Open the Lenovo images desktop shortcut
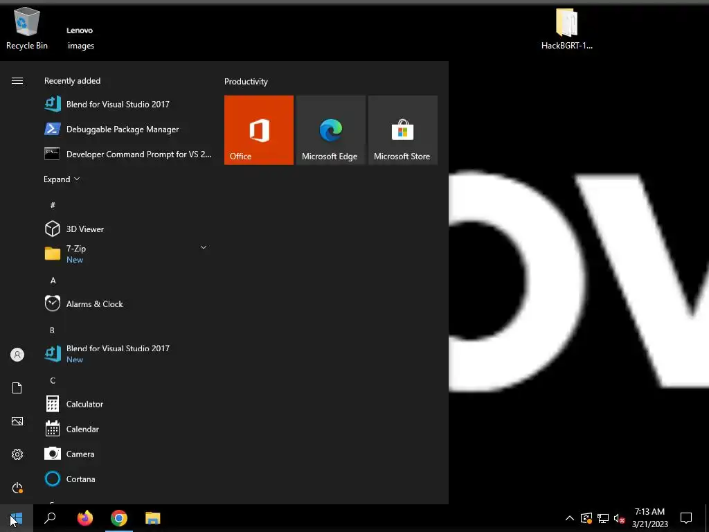 [x=80, y=37]
